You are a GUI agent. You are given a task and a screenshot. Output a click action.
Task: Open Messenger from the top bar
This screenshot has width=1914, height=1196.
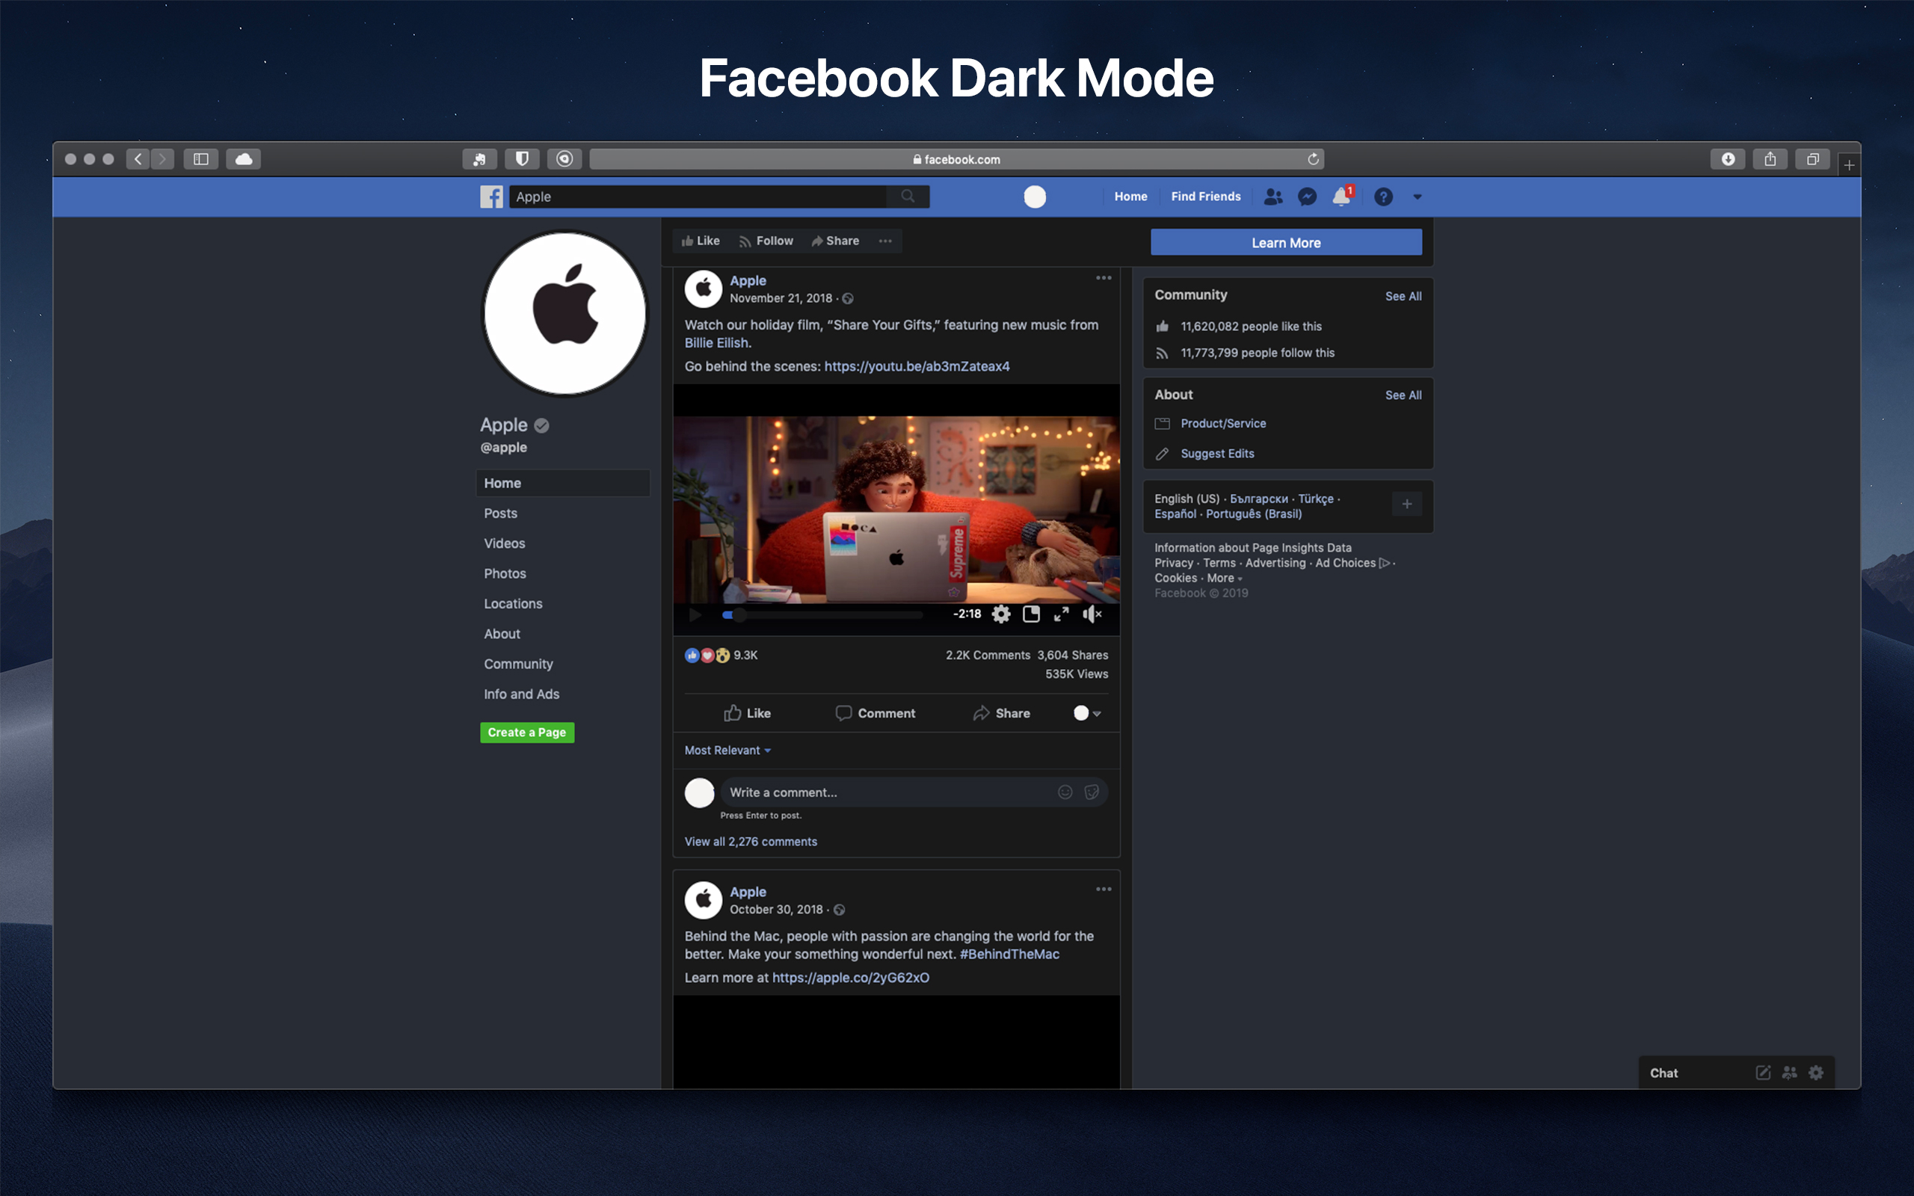pyautogui.click(x=1307, y=196)
